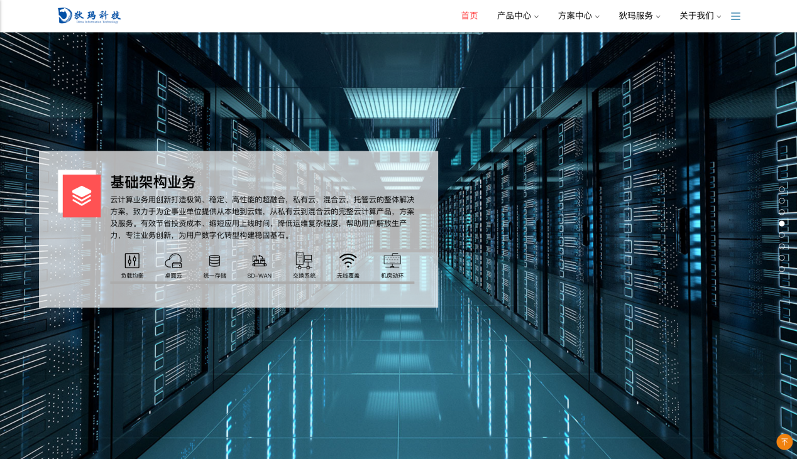Image resolution: width=797 pixels, height=459 pixels.
Task: Click the back-to-top arrow button
Action: pyautogui.click(x=784, y=442)
